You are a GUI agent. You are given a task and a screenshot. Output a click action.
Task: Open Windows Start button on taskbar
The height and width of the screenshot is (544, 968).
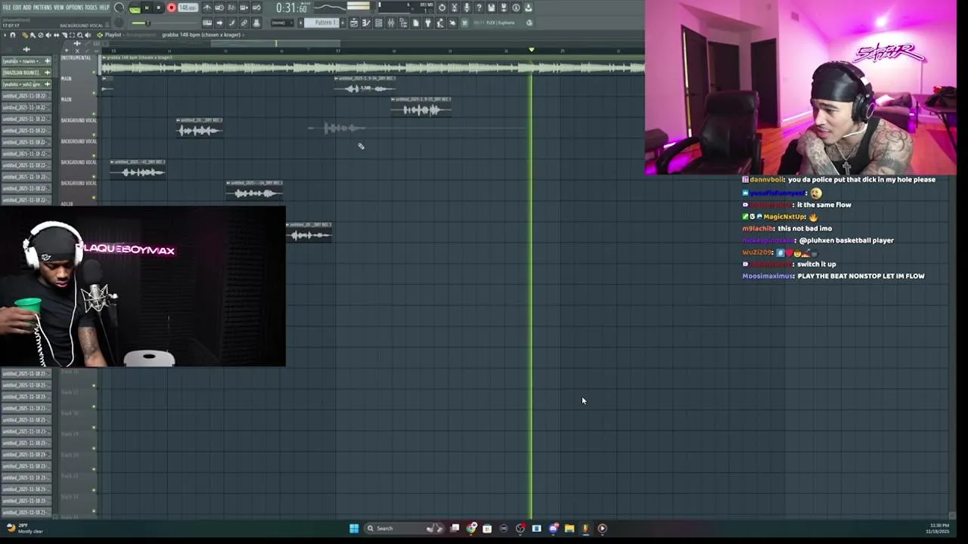pyautogui.click(x=353, y=528)
